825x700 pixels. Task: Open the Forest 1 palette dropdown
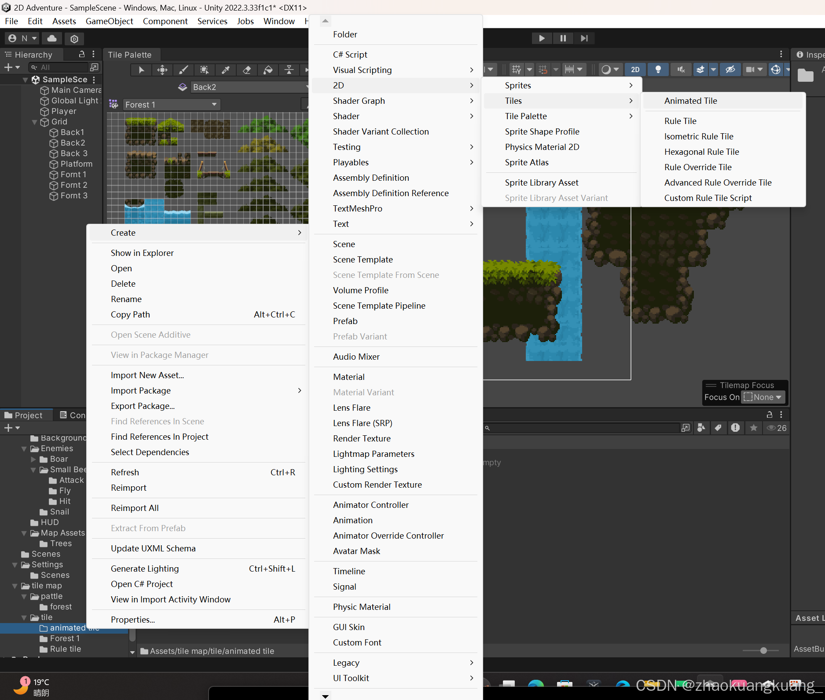click(x=171, y=104)
